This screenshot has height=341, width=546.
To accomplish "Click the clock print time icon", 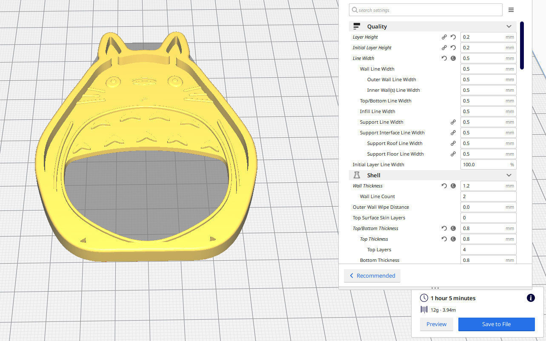I will point(424,298).
